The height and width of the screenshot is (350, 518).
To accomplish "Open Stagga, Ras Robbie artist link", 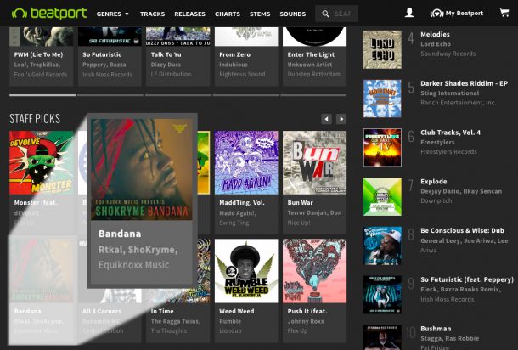I will coord(449,338).
